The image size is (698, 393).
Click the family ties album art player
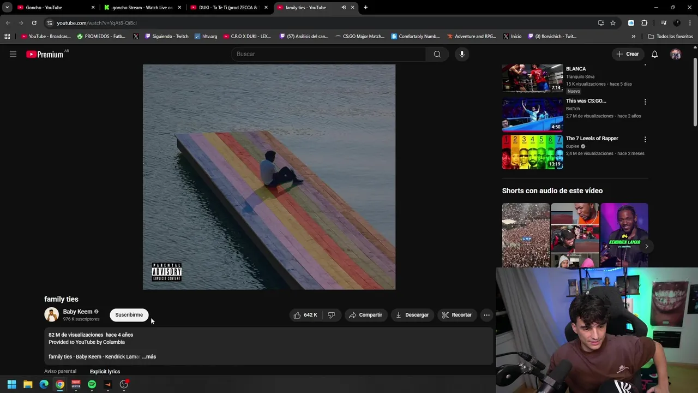269,177
